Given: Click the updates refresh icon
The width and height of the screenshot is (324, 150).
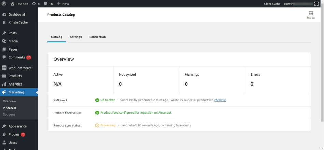Looking at the screenshot, I should [x=34, y=4].
